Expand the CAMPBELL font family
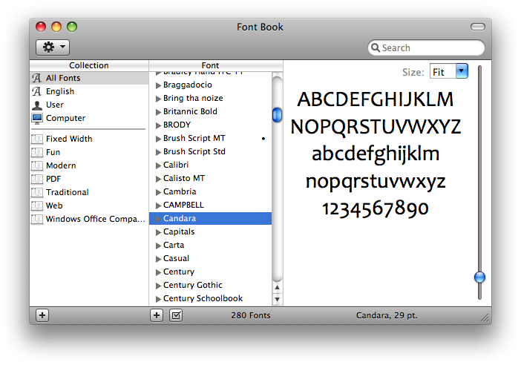This screenshot has height=365, width=521. click(158, 205)
